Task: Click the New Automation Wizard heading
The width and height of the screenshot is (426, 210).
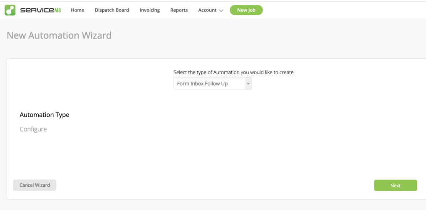Action: coord(59,35)
